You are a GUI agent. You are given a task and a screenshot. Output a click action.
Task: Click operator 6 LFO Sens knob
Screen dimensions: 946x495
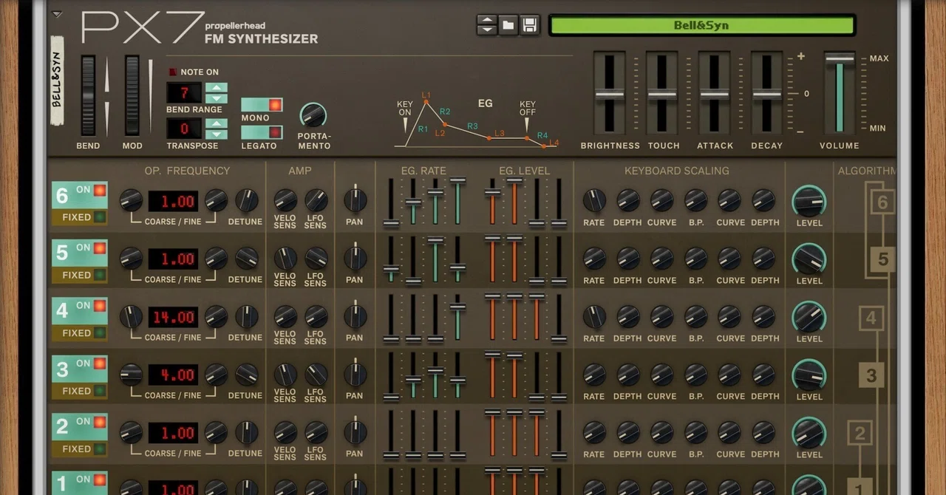click(x=316, y=200)
